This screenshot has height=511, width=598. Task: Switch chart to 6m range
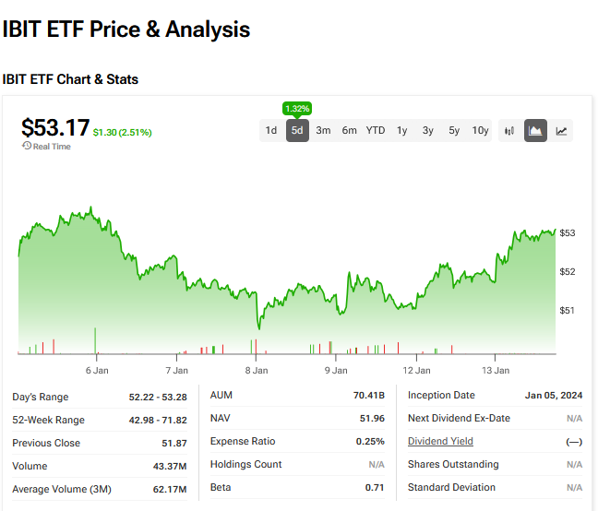point(349,131)
